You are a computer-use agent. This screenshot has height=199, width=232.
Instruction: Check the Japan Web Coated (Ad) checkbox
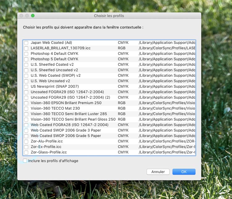(26, 43)
